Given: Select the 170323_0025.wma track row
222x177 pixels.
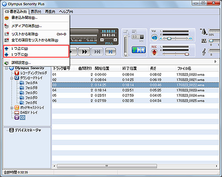Looking at the screenshot, I should tap(135, 101).
